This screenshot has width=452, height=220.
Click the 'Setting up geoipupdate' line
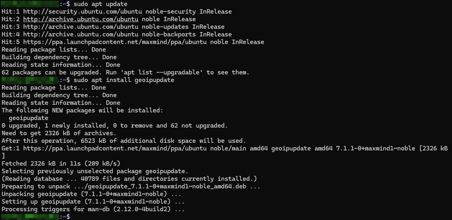(x=93, y=202)
